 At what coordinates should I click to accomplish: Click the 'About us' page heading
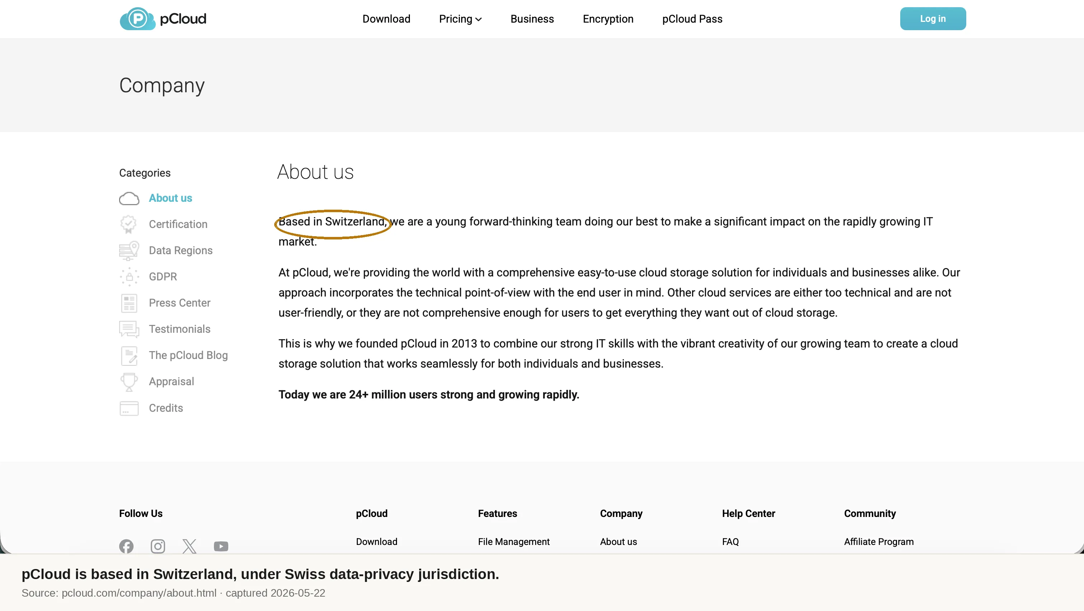315,172
